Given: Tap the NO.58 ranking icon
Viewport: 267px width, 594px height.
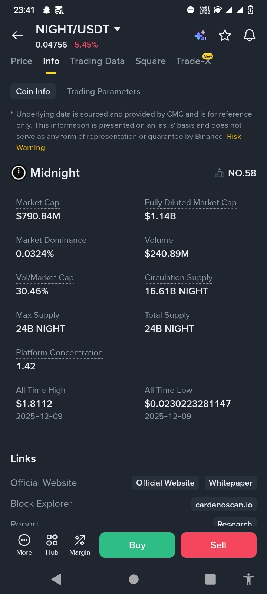Looking at the screenshot, I should [x=220, y=173].
